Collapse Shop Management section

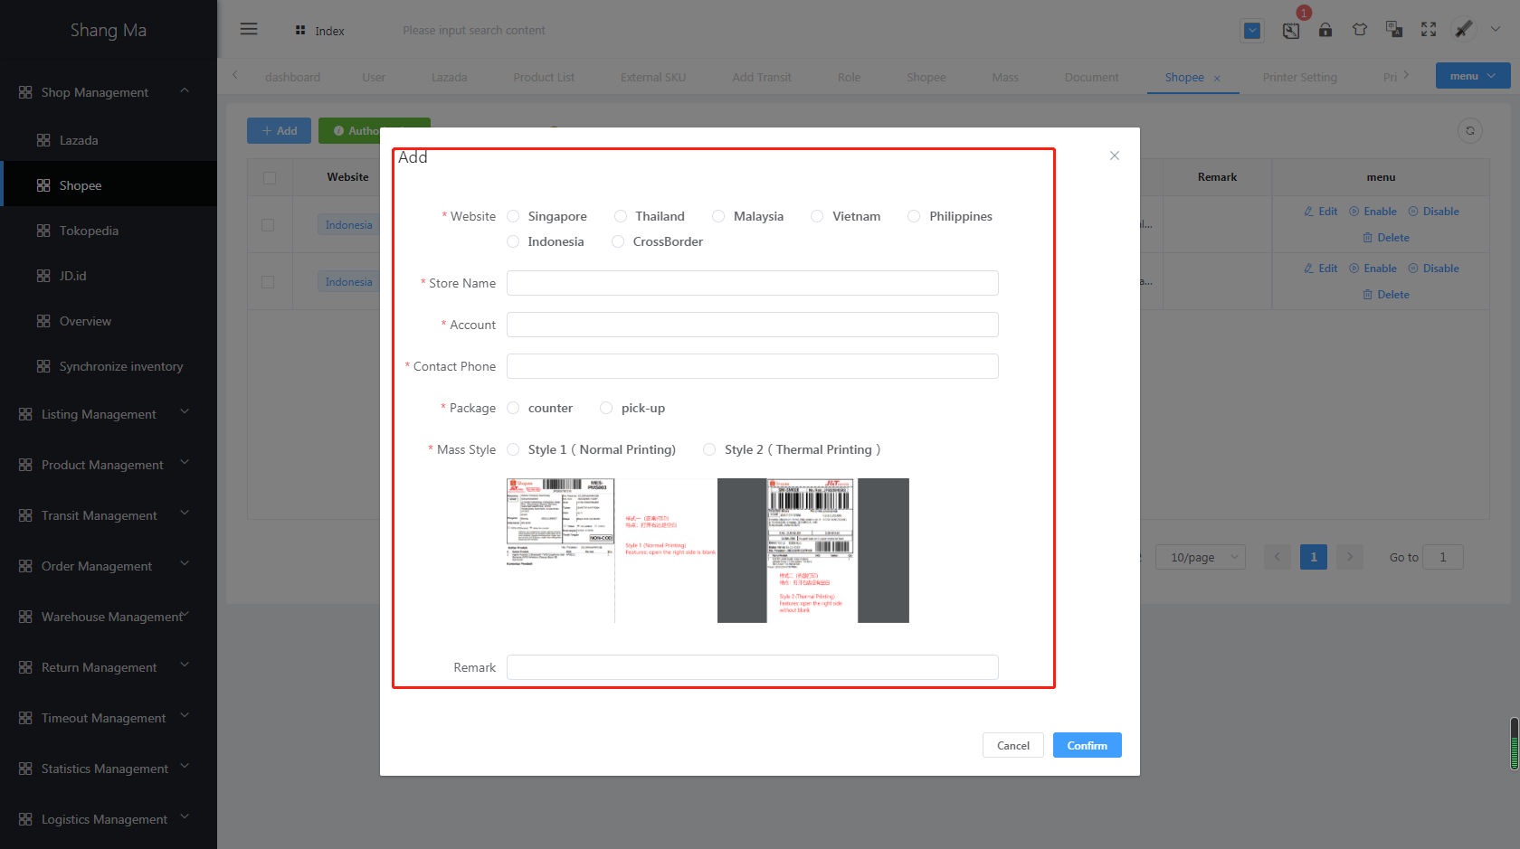pyautogui.click(x=185, y=90)
